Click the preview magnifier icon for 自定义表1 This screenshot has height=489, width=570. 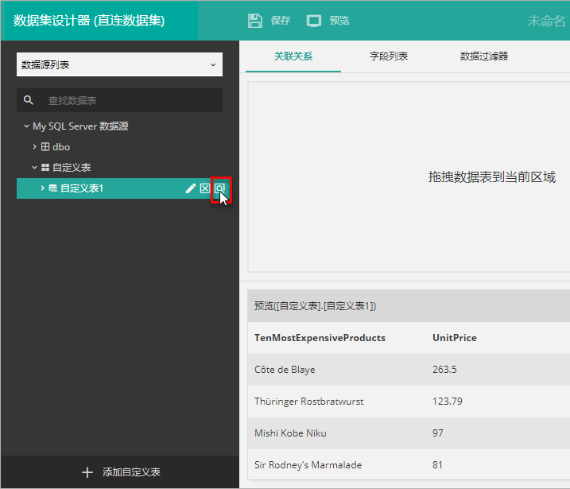219,188
